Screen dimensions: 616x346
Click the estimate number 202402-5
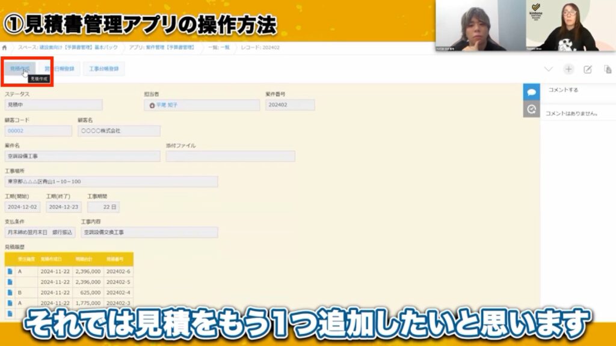coord(119,282)
